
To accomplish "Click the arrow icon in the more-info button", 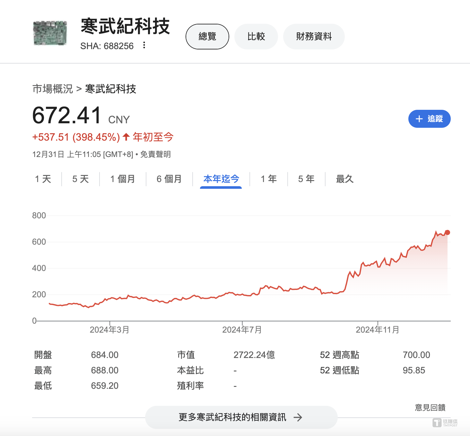I will click(298, 417).
